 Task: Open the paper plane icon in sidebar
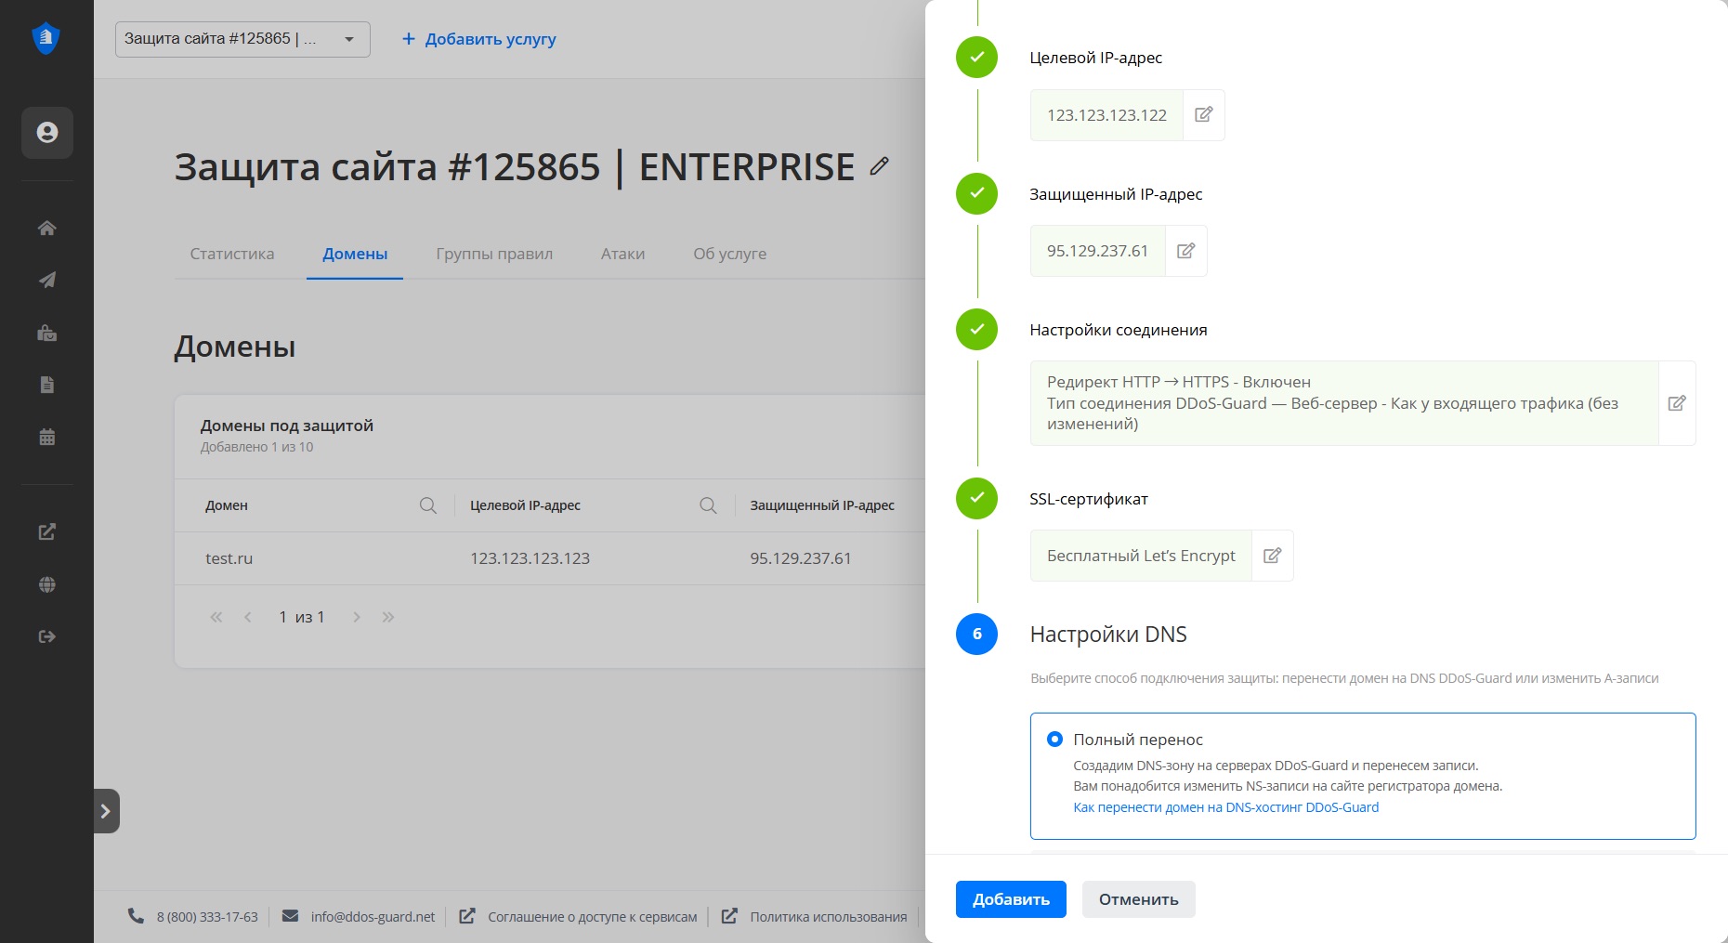[47, 280]
